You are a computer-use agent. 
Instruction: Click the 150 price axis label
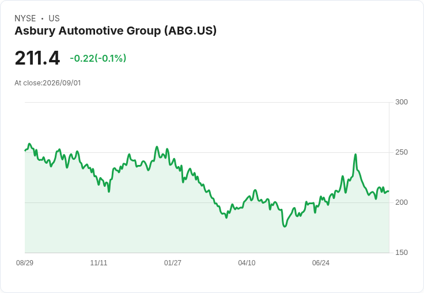pyautogui.click(x=402, y=253)
